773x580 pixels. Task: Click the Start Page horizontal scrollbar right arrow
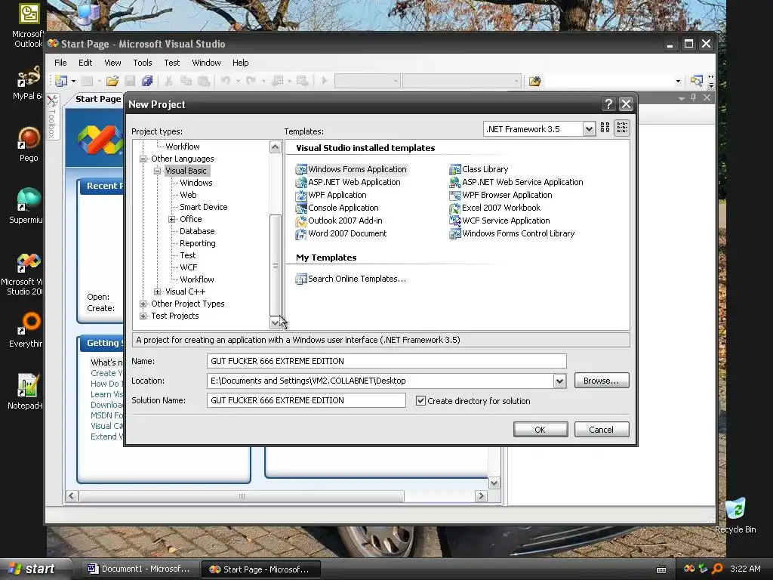pos(481,496)
